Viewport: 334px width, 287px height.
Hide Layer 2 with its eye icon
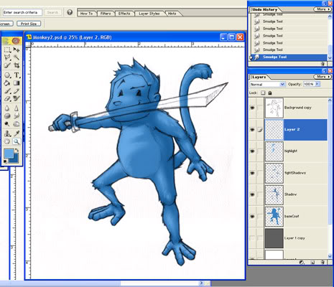tap(252, 130)
